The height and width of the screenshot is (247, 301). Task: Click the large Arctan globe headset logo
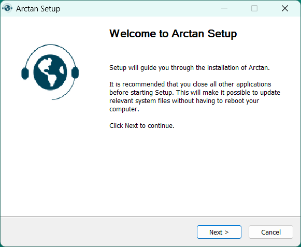50,72
